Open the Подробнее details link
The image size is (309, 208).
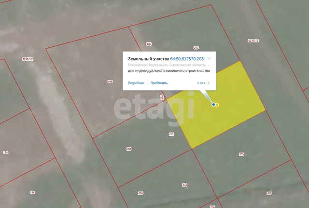coord(136,83)
